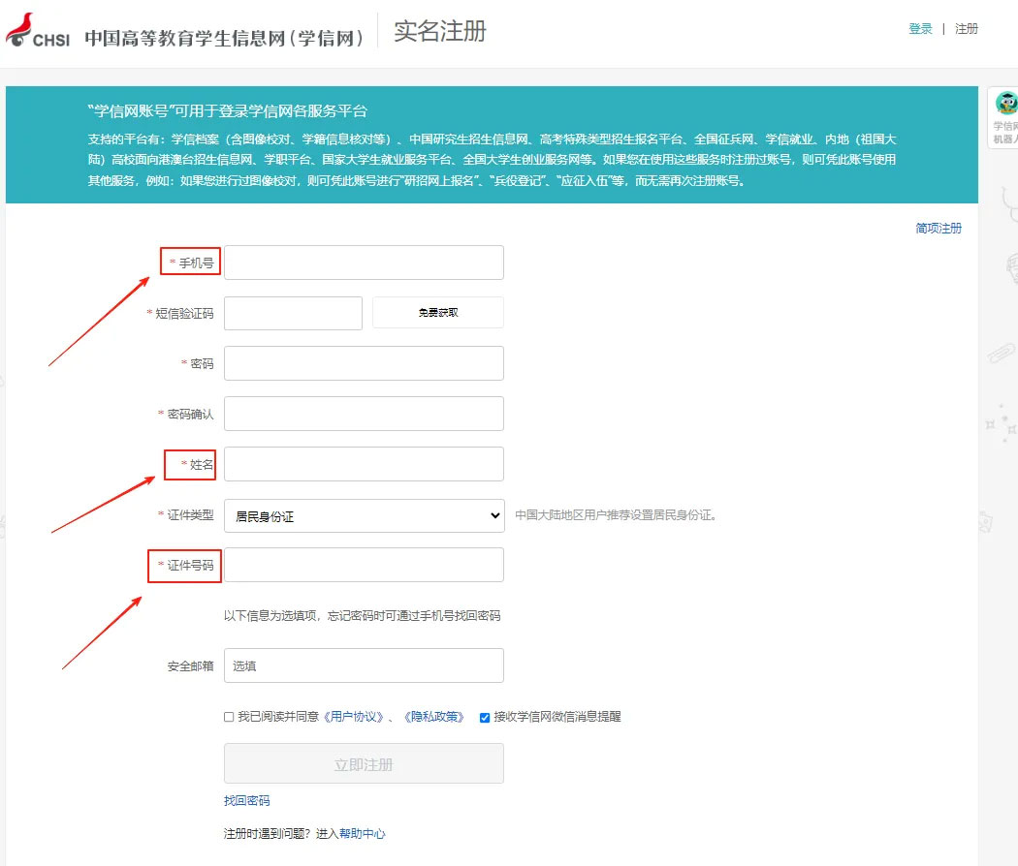This screenshot has width=1018, height=866.
Task: Click the CHSI logo icon
Action: tap(37, 31)
